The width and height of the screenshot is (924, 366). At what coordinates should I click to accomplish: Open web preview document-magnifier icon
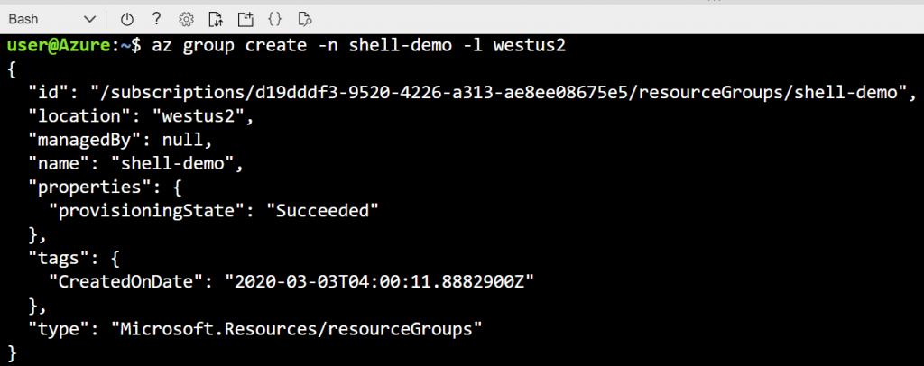click(x=304, y=20)
